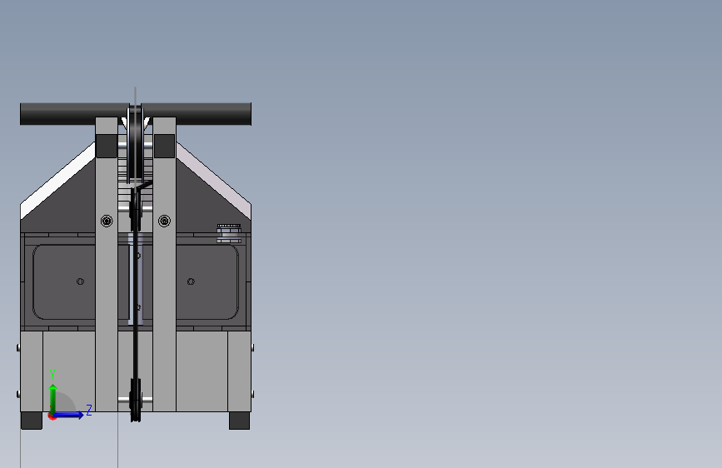Click the red origin point of the axis triad
This screenshot has height=468, width=722.
click(52, 416)
